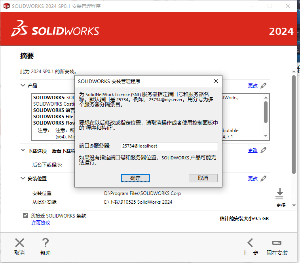Click the main page scroll up arrow

tap(294, 71)
